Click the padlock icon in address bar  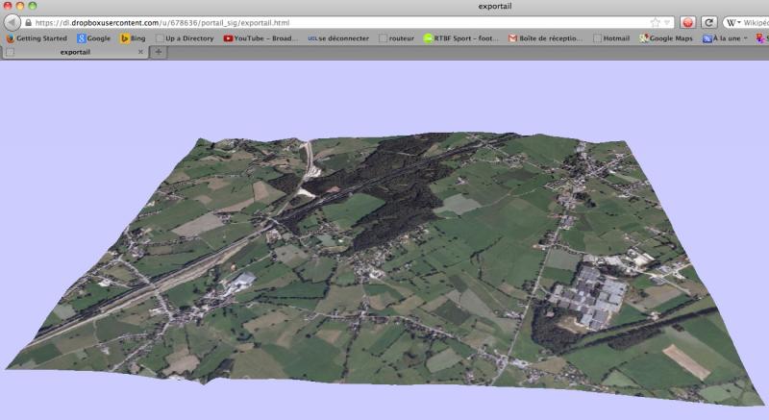pyautogui.click(x=28, y=22)
